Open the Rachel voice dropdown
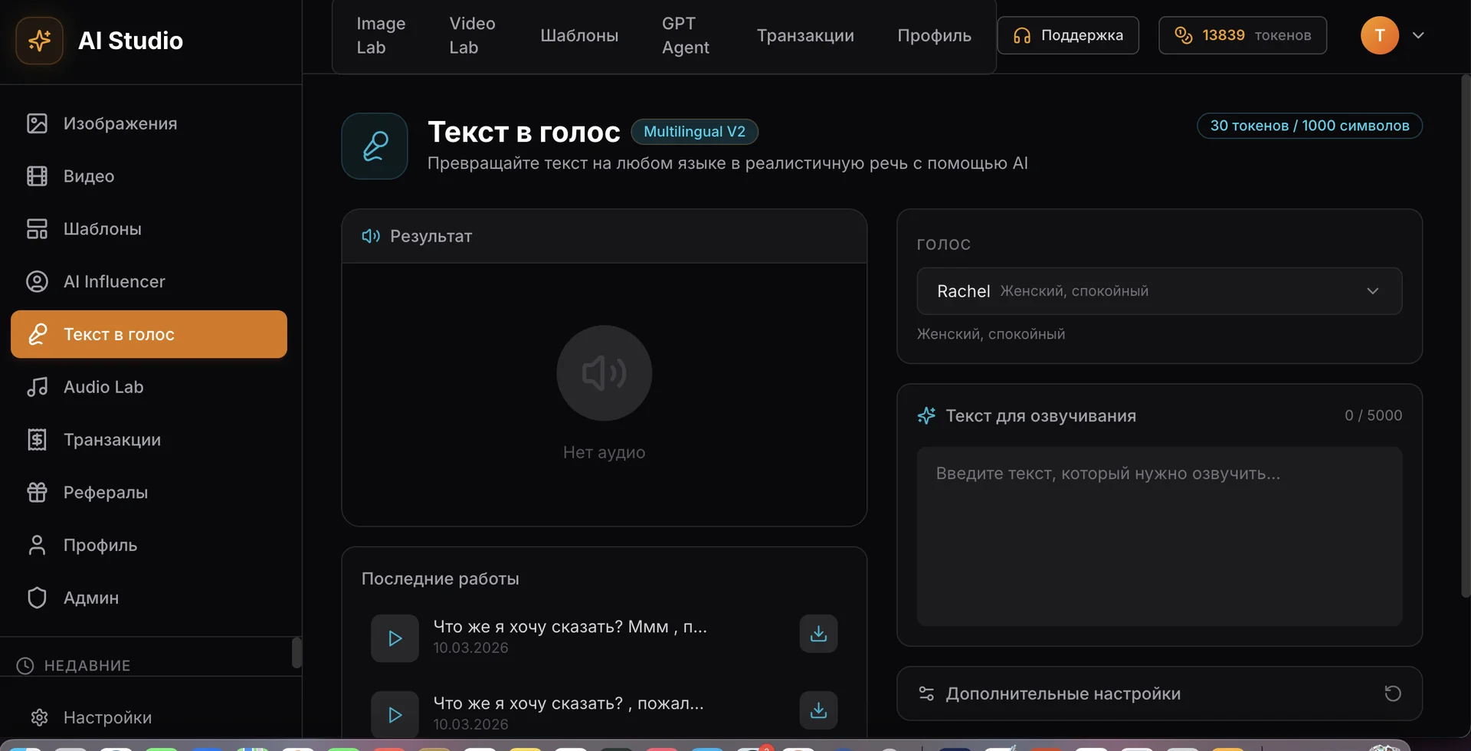The height and width of the screenshot is (751, 1471). pyautogui.click(x=1159, y=291)
